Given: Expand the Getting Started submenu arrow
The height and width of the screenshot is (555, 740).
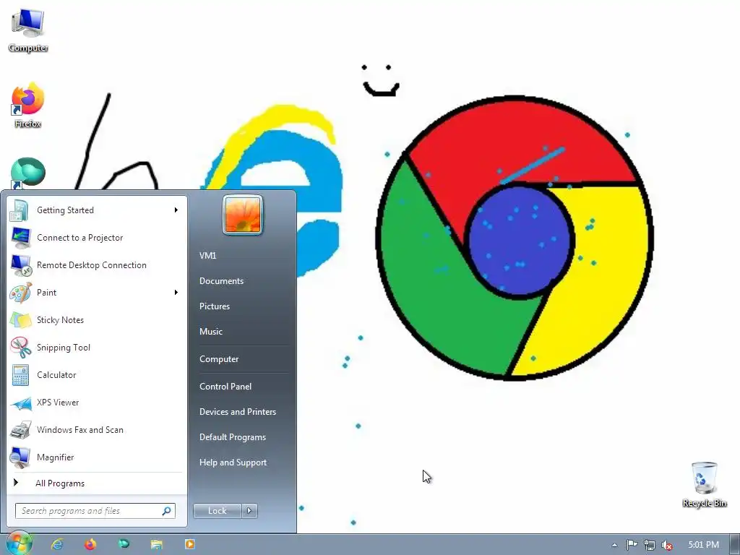Looking at the screenshot, I should pyautogui.click(x=176, y=210).
